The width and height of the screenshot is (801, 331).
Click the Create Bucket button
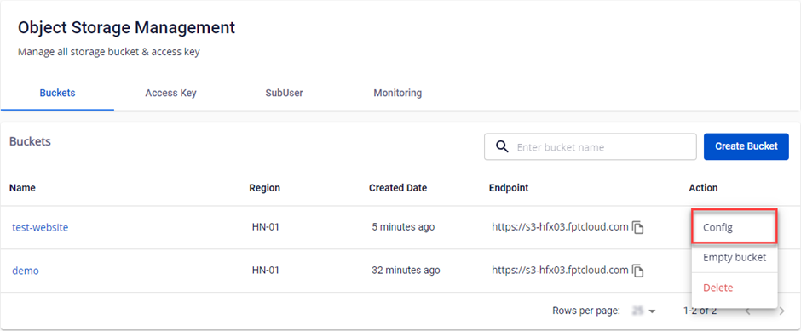click(x=746, y=147)
